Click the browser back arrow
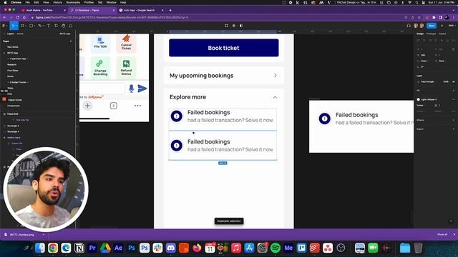Screen dimensions: 458x257 click(x=4, y=17)
